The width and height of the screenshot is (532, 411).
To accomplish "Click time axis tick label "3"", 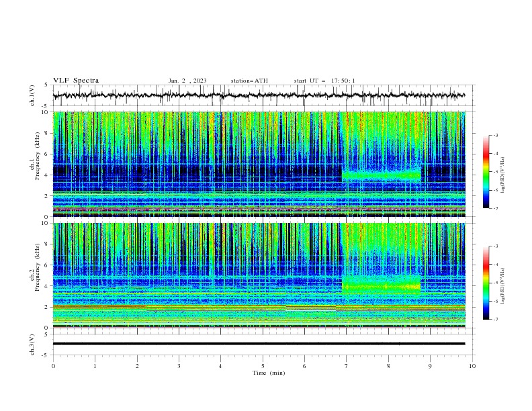I will 179,366.
